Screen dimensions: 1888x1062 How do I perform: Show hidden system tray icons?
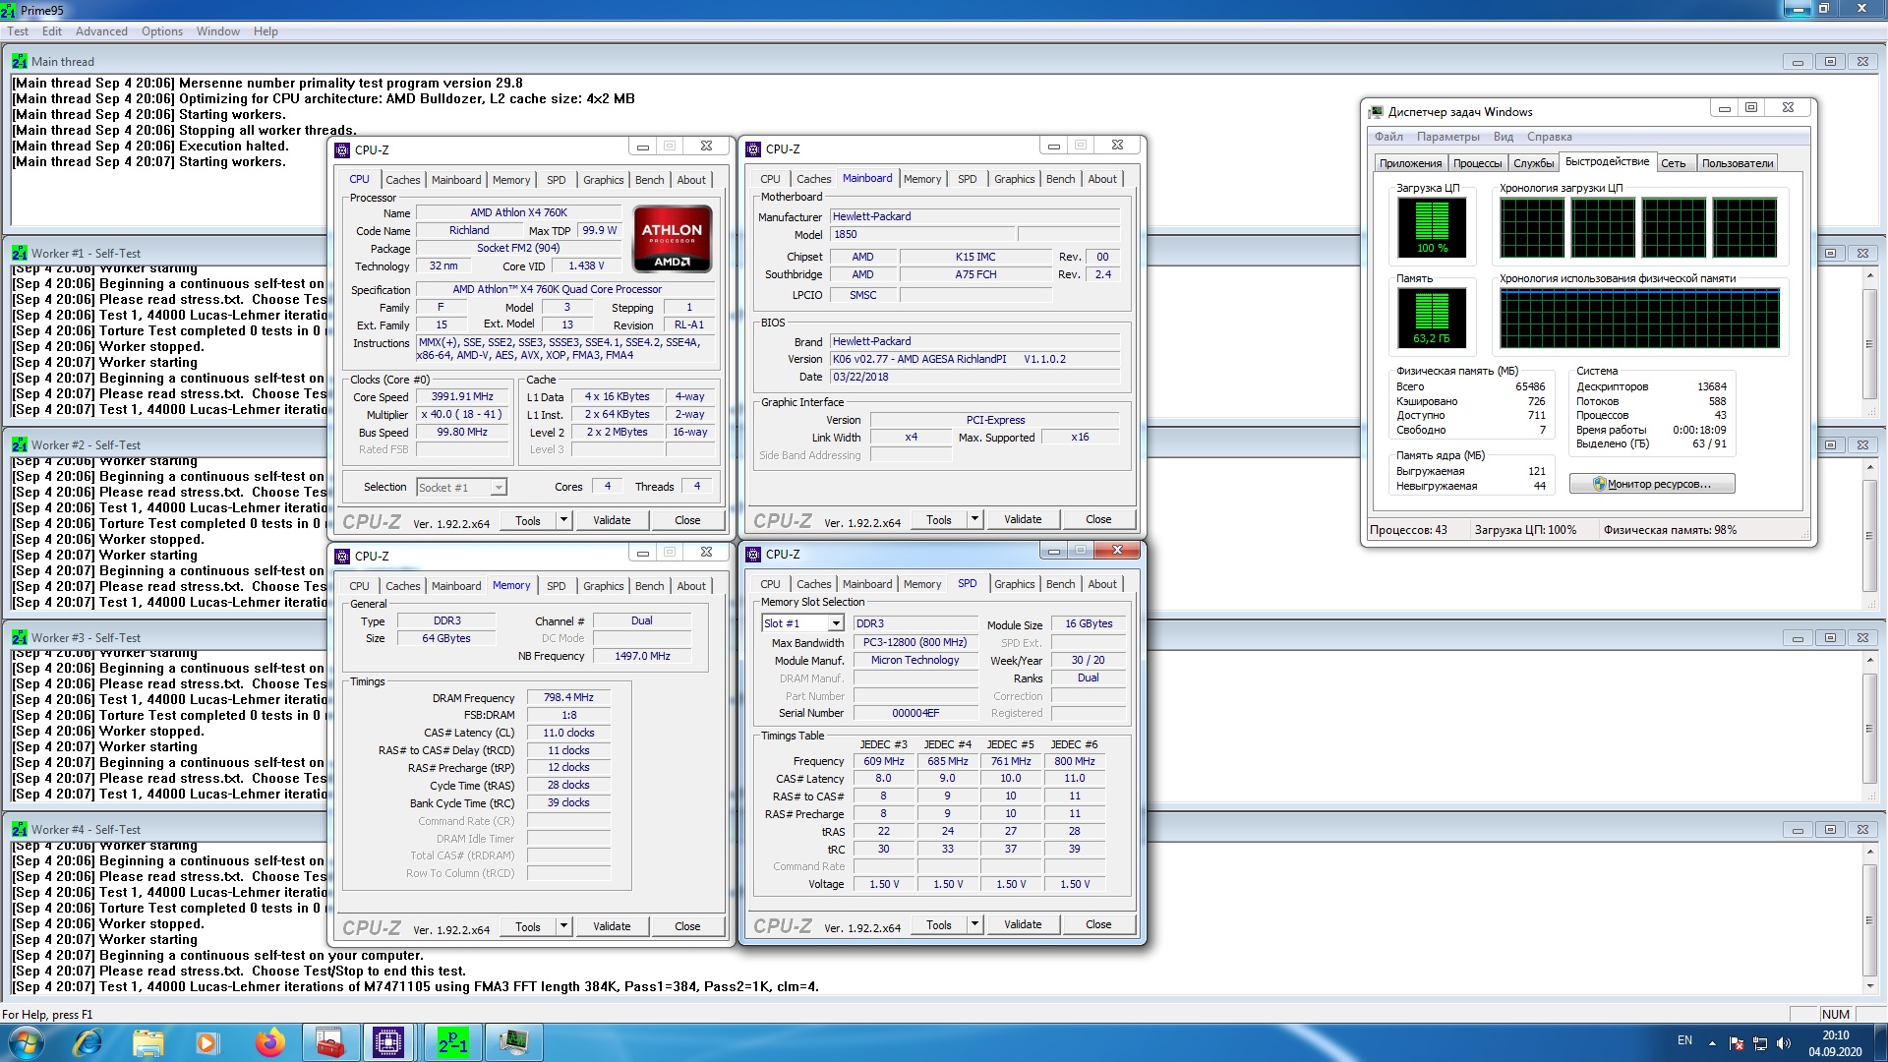1712,1042
